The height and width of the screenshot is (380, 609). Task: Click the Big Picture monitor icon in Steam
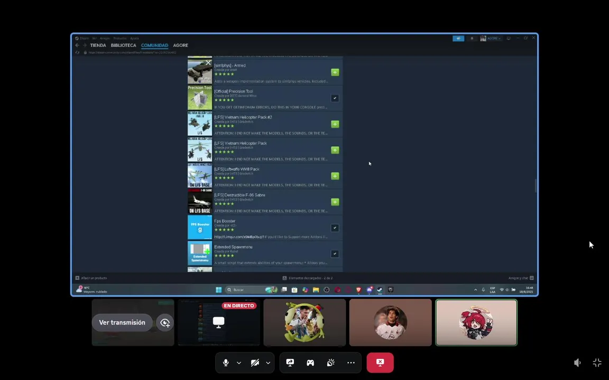509,39
